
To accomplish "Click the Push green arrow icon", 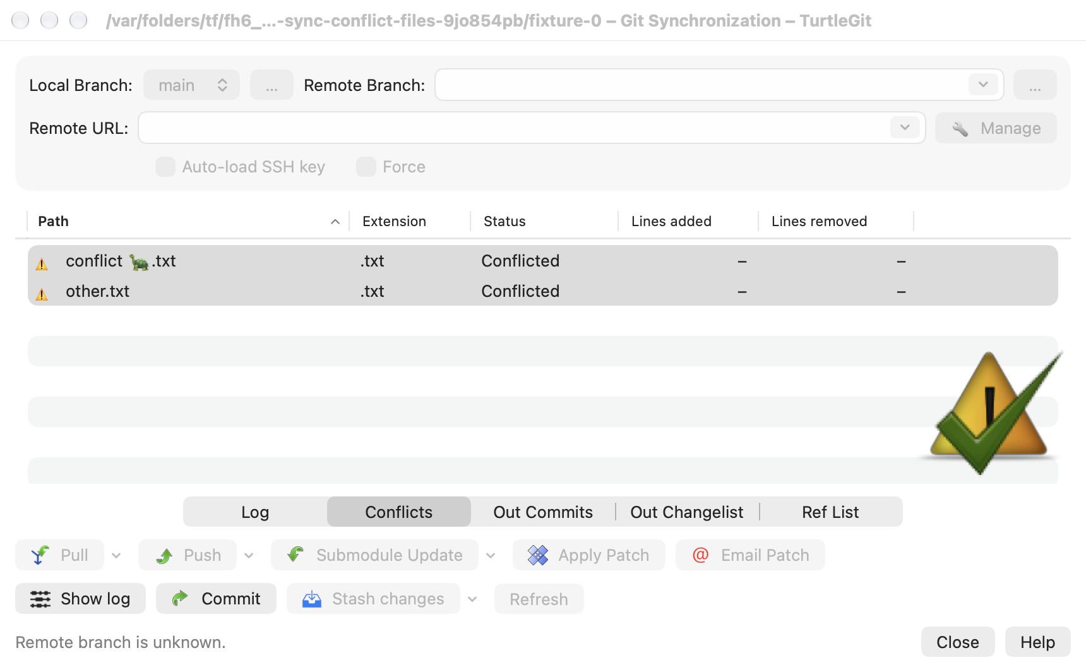I will (x=164, y=556).
